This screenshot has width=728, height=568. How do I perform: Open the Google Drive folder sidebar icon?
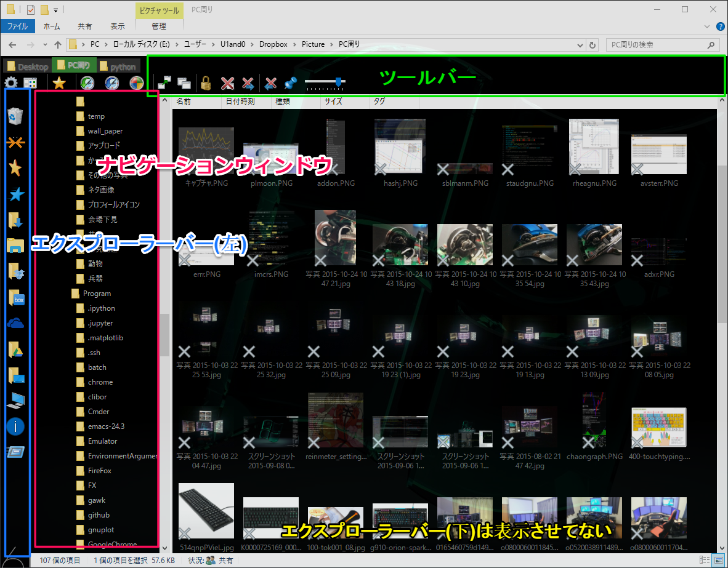(16, 350)
